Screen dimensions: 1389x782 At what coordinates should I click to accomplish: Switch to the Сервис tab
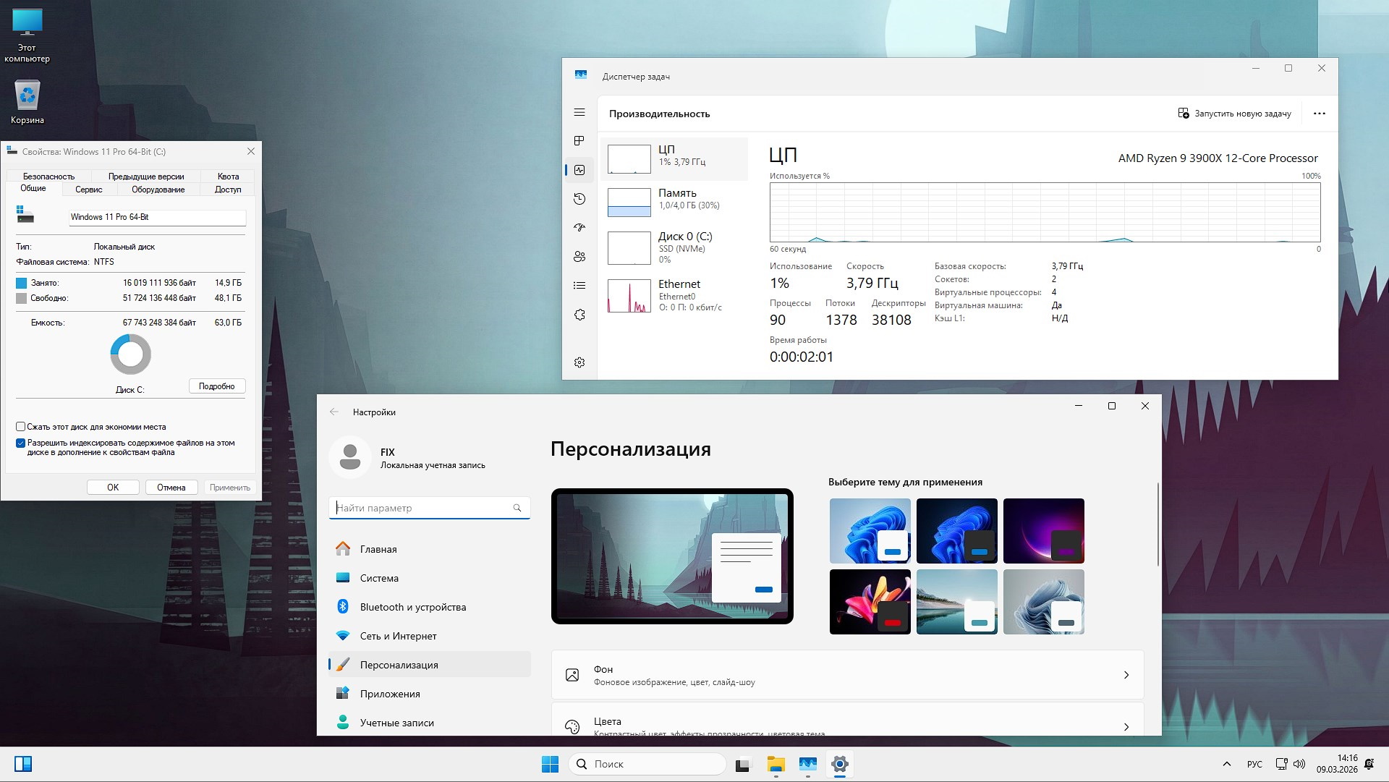pyautogui.click(x=88, y=190)
